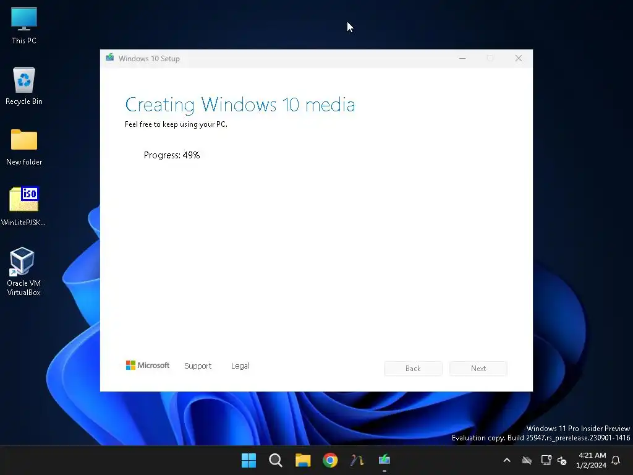Select the New folder desktop icon

pyautogui.click(x=24, y=147)
